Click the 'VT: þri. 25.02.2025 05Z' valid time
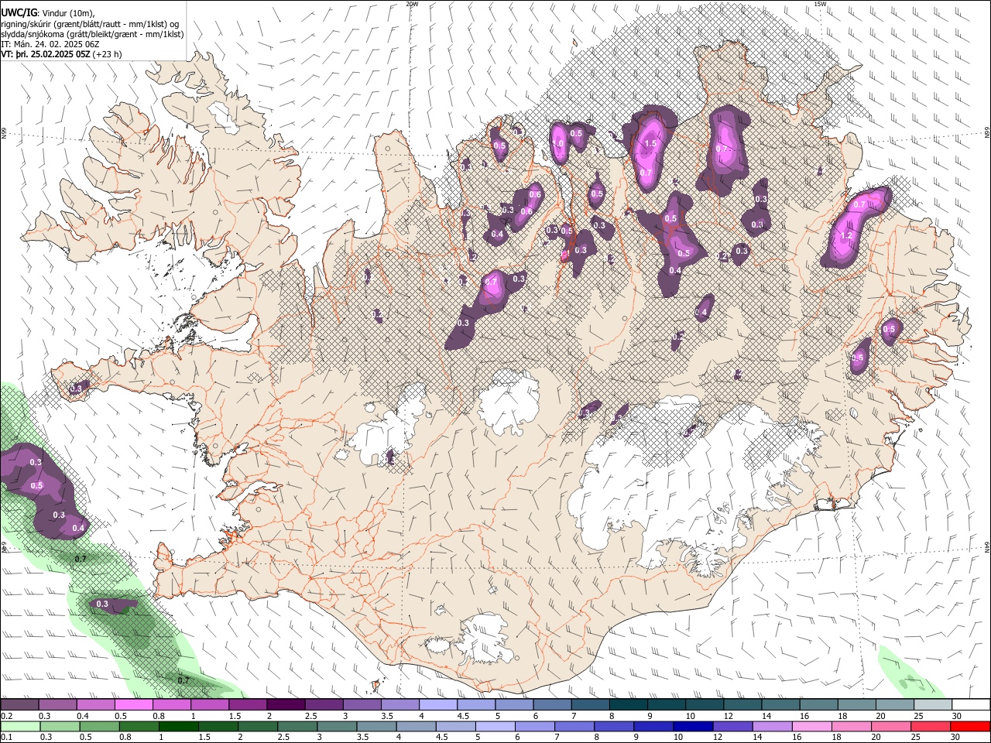Screen dimensions: 991x743 point(46,55)
